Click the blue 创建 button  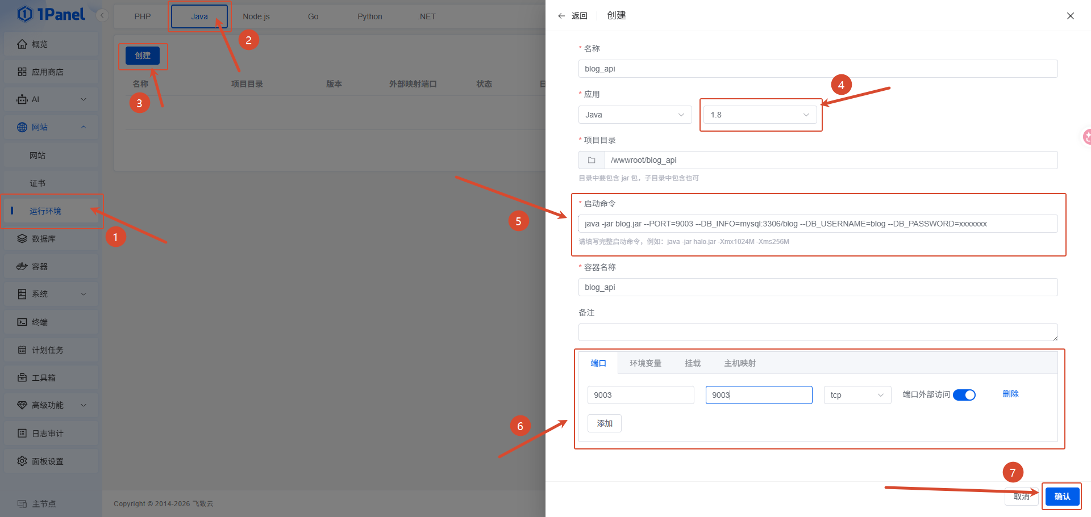coord(143,56)
